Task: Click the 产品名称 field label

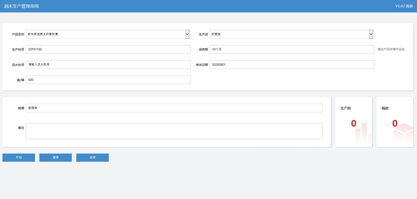Action: click(x=18, y=34)
